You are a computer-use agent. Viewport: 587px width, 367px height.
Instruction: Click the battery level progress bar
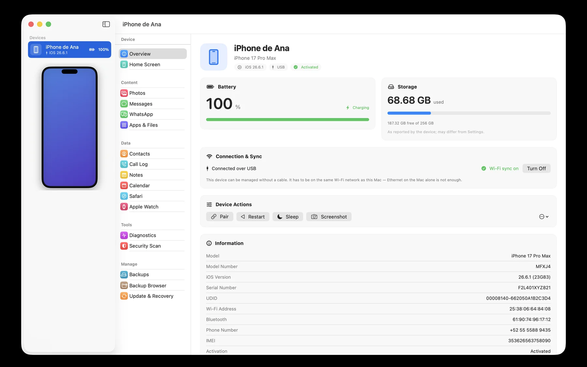tap(288, 120)
